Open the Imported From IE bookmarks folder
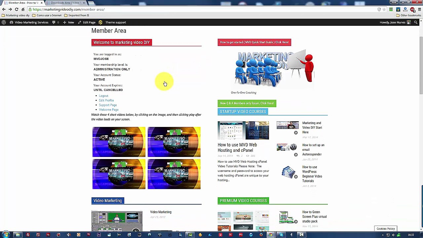 tap(77, 16)
